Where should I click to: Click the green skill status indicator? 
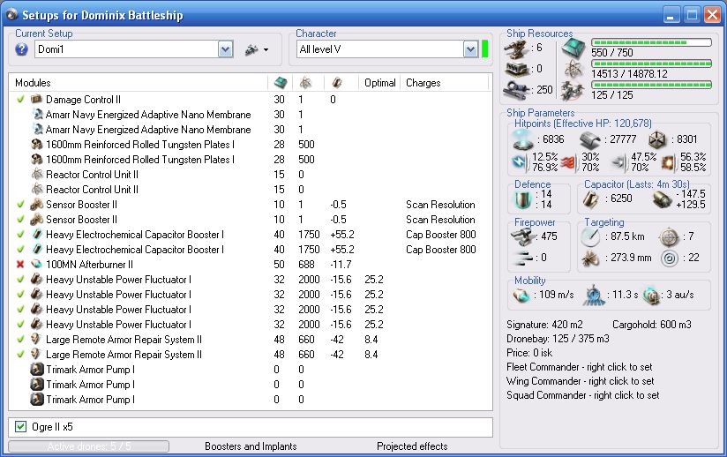point(485,49)
